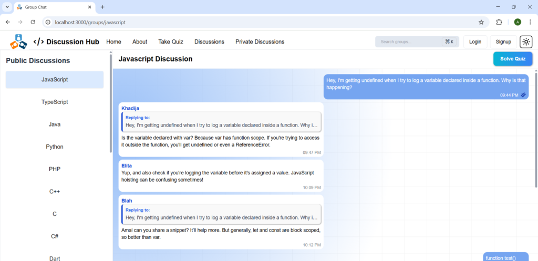View site information icon in address bar
This screenshot has width=538, height=261.
click(48, 22)
